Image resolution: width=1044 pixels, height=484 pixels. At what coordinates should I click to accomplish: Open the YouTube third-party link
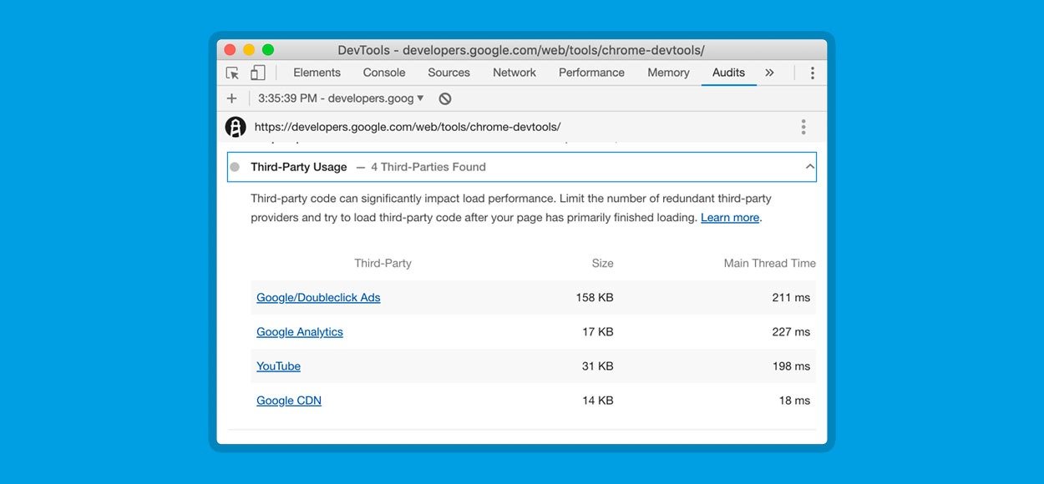278,366
